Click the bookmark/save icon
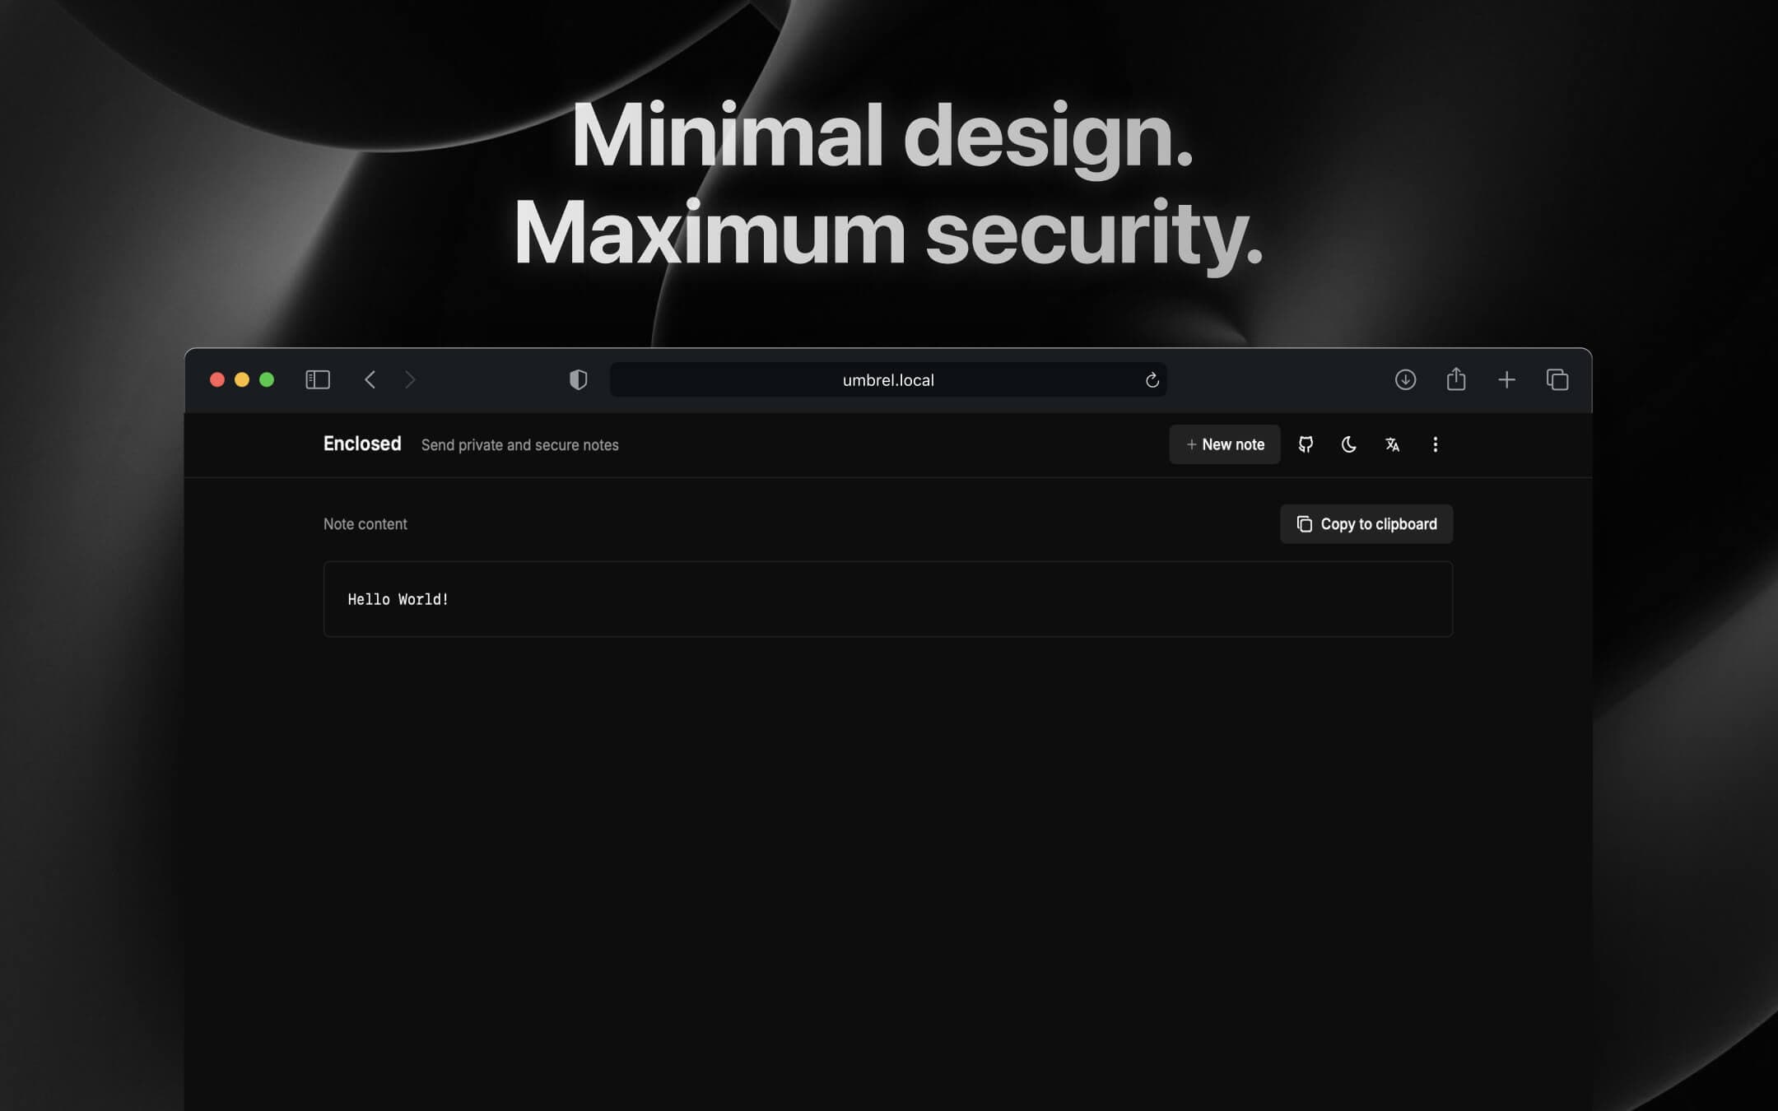The image size is (1778, 1111). pyautogui.click(x=1457, y=380)
